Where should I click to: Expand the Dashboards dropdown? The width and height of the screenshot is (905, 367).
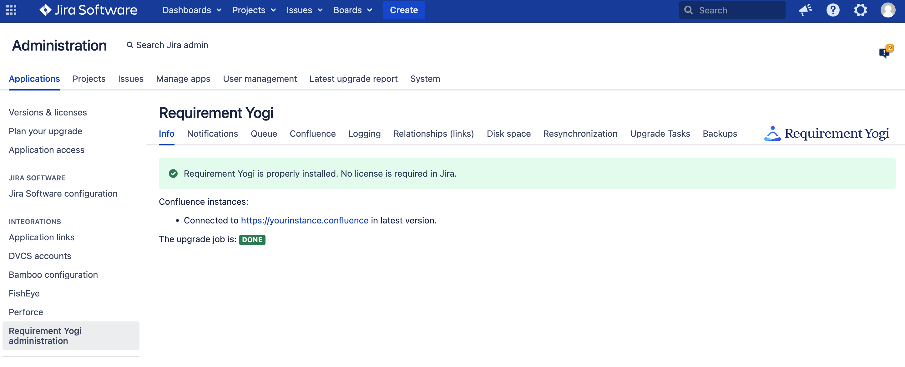pyautogui.click(x=191, y=10)
